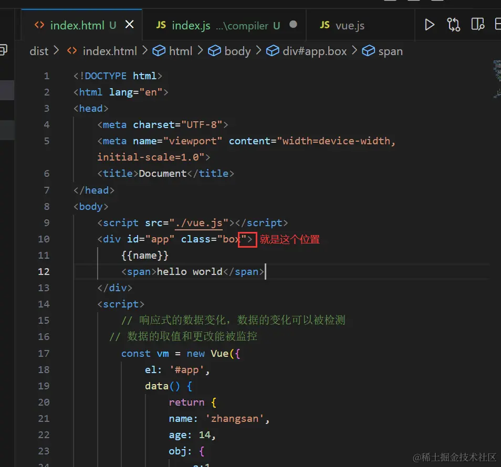Select div#app.box in the breadcrumb
This screenshot has height=467, width=501.
[x=315, y=51]
